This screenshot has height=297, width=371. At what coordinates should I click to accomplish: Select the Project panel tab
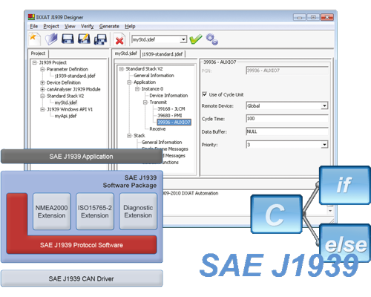click(x=38, y=53)
